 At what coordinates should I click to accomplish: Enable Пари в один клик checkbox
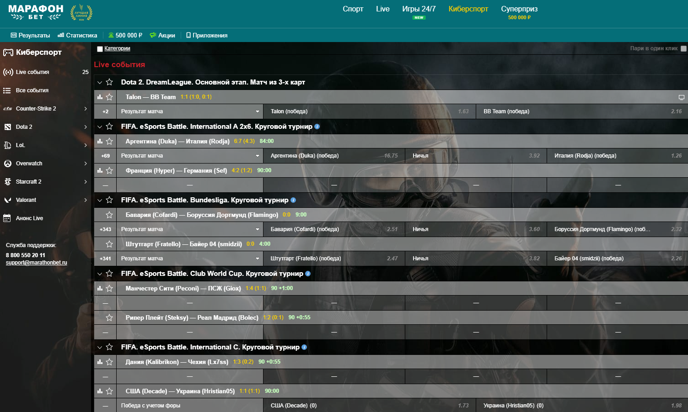pyautogui.click(x=683, y=48)
